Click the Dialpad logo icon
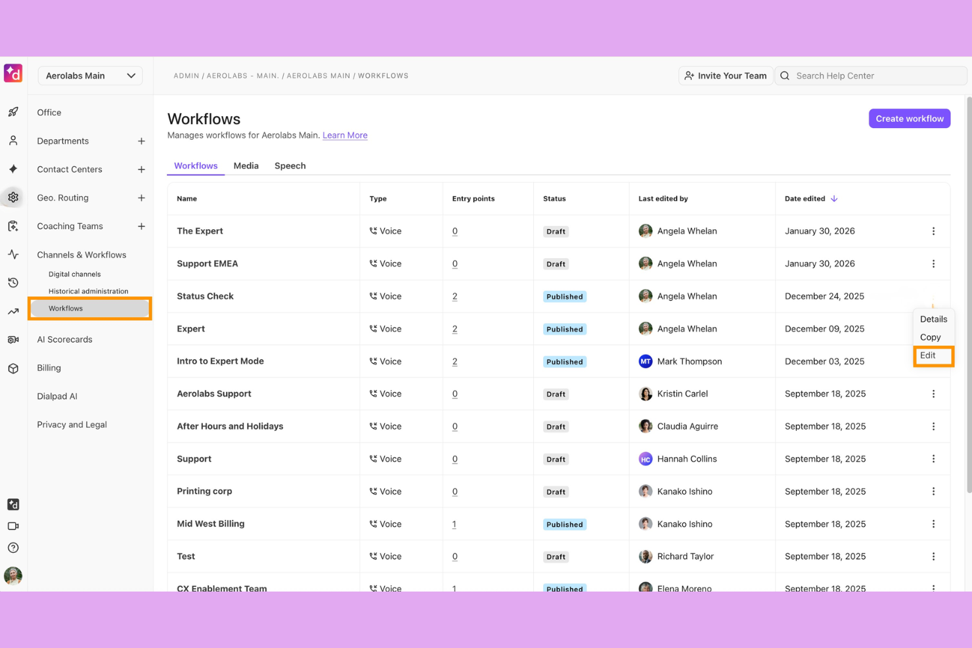The image size is (972, 648). [x=13, y=74]
